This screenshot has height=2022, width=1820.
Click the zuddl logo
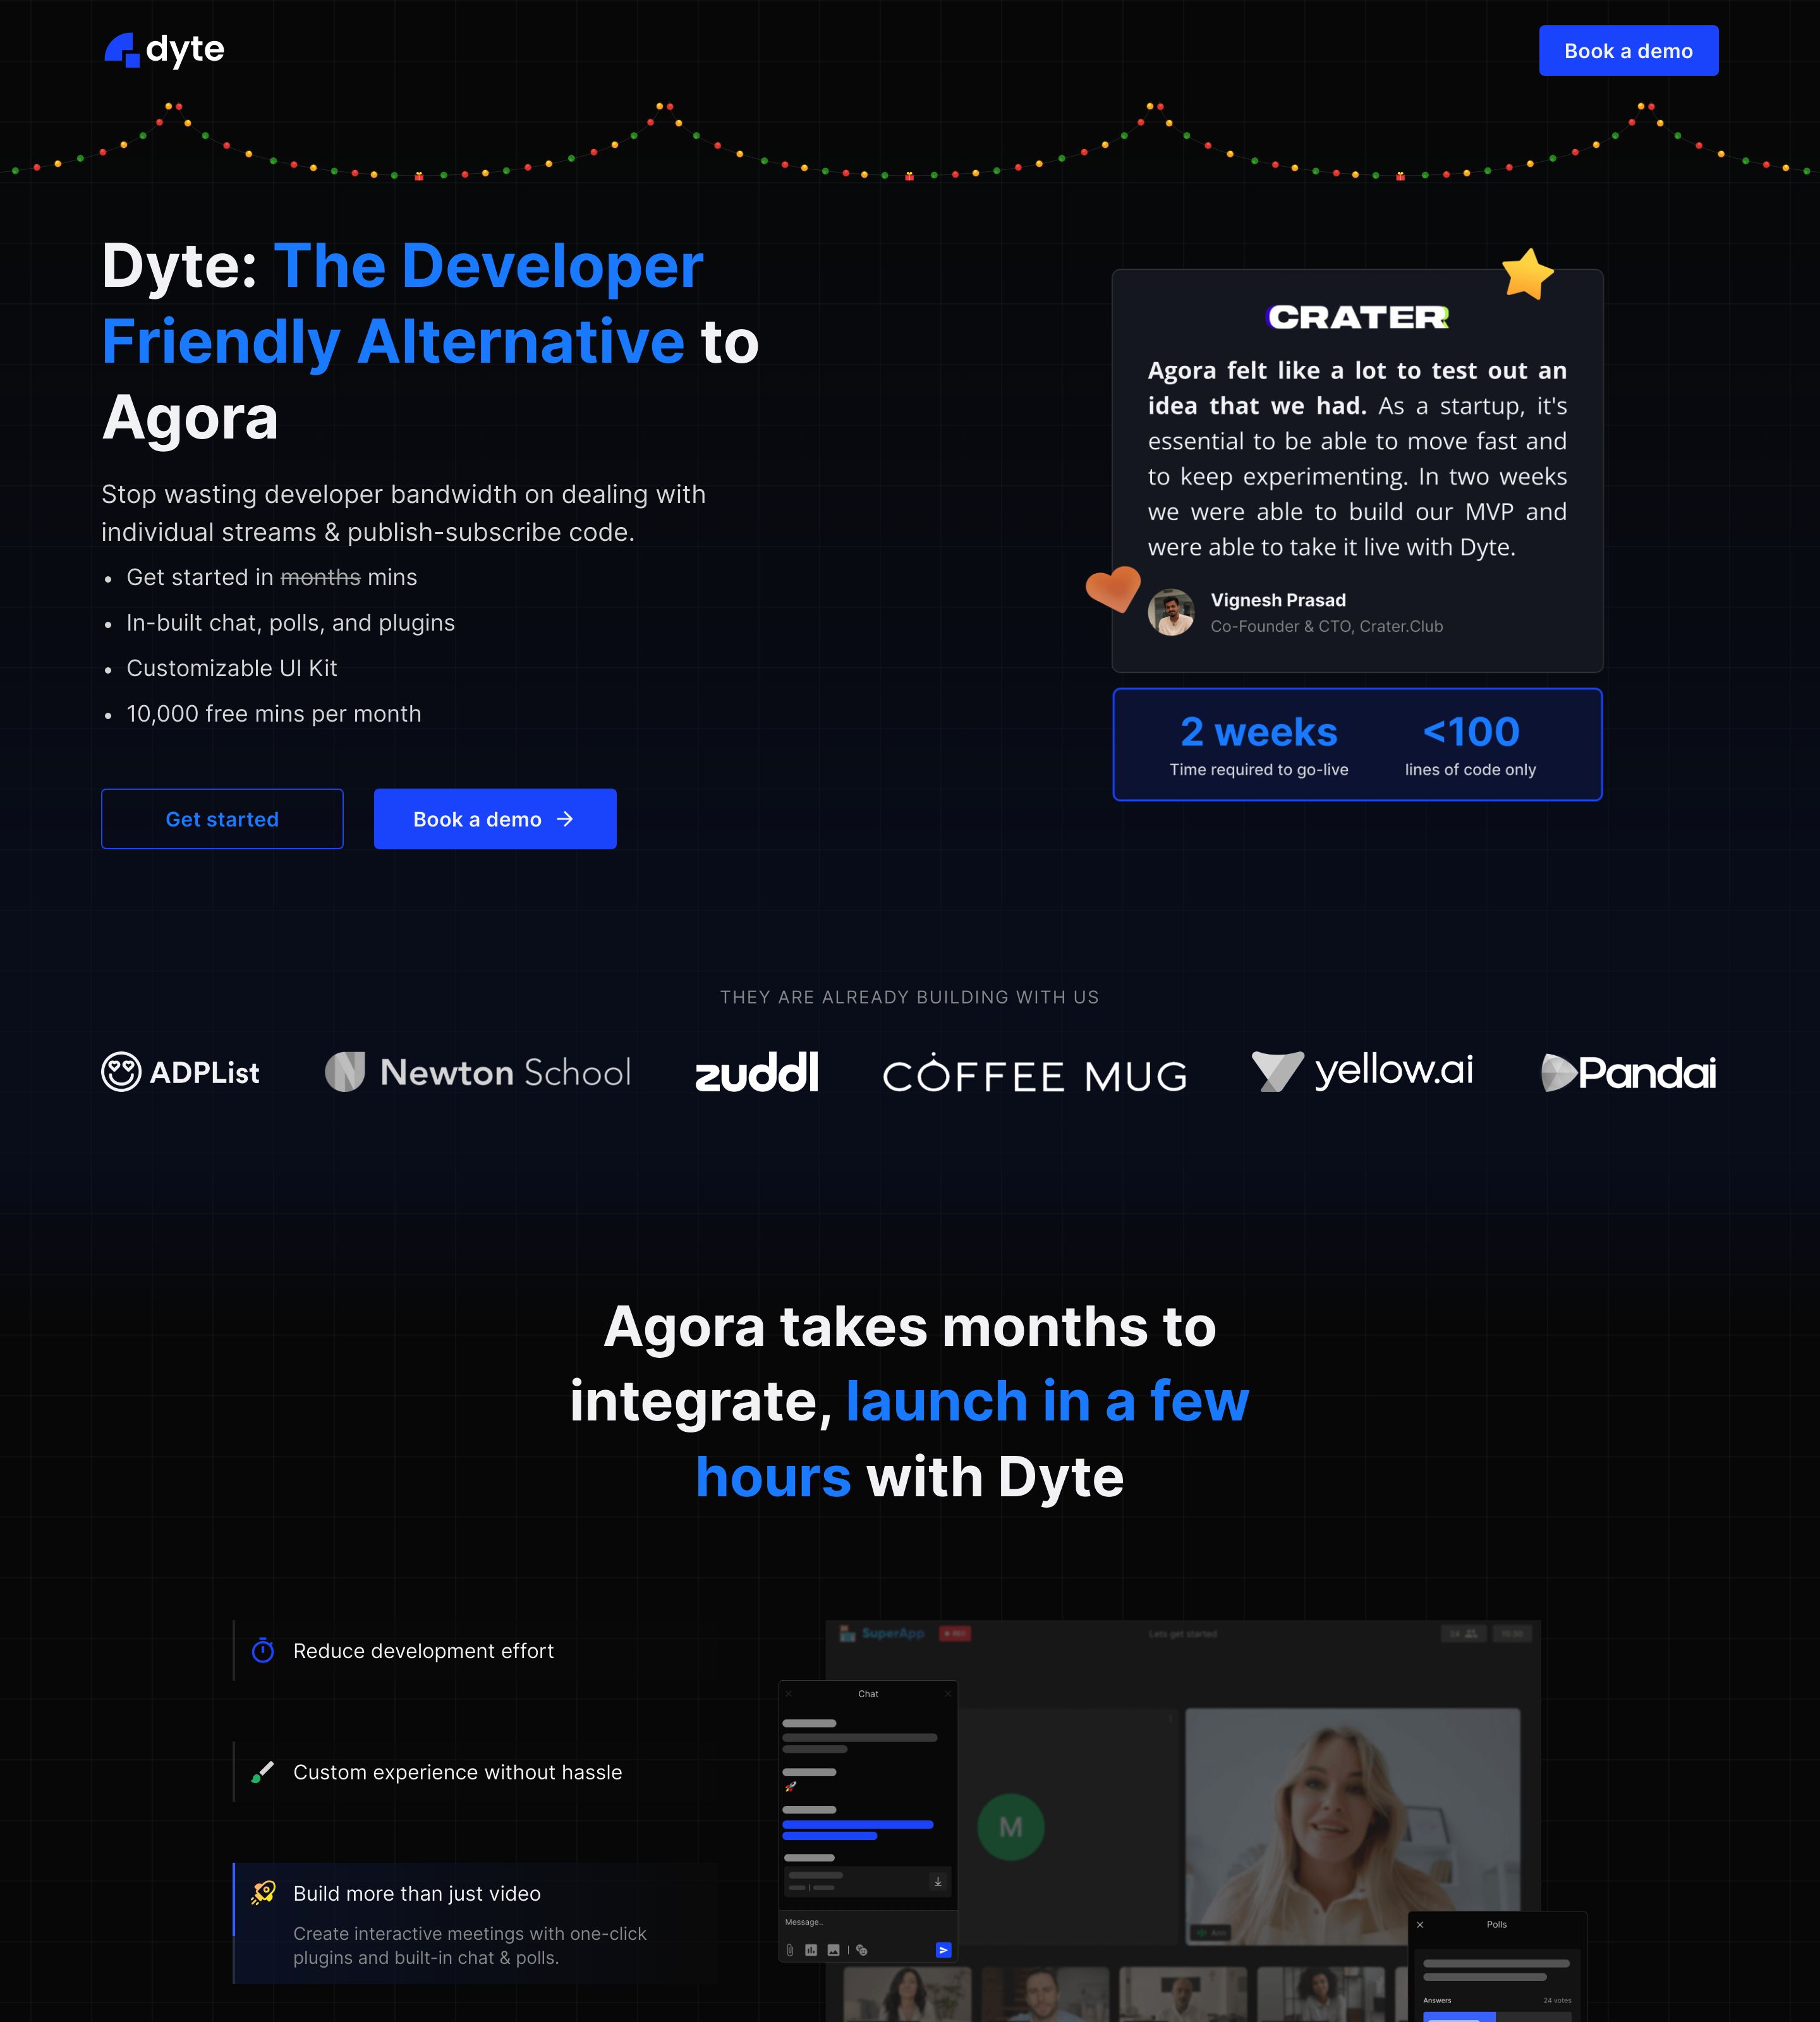[757, 1072]
